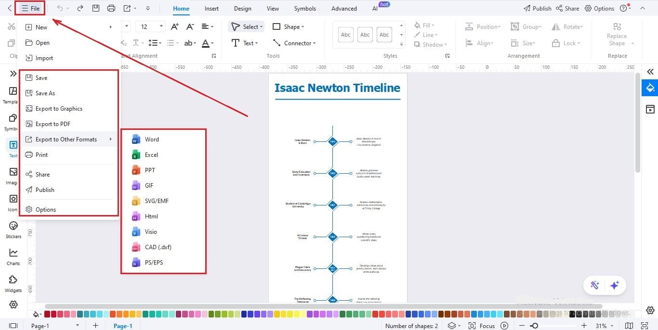Export to GIF format
658x330 pixels.
pos(163,186)
